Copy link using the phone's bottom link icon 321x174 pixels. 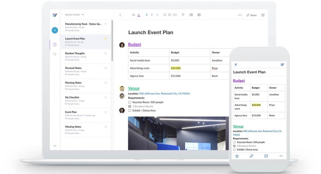coord(251,156)
